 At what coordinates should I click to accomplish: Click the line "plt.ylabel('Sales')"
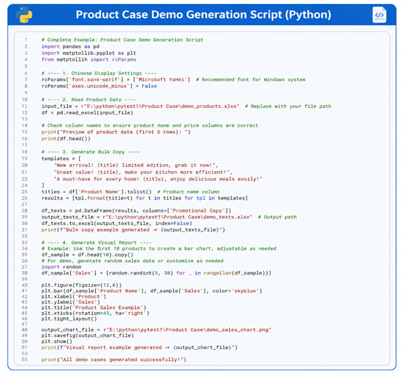(x=71, y=302)
